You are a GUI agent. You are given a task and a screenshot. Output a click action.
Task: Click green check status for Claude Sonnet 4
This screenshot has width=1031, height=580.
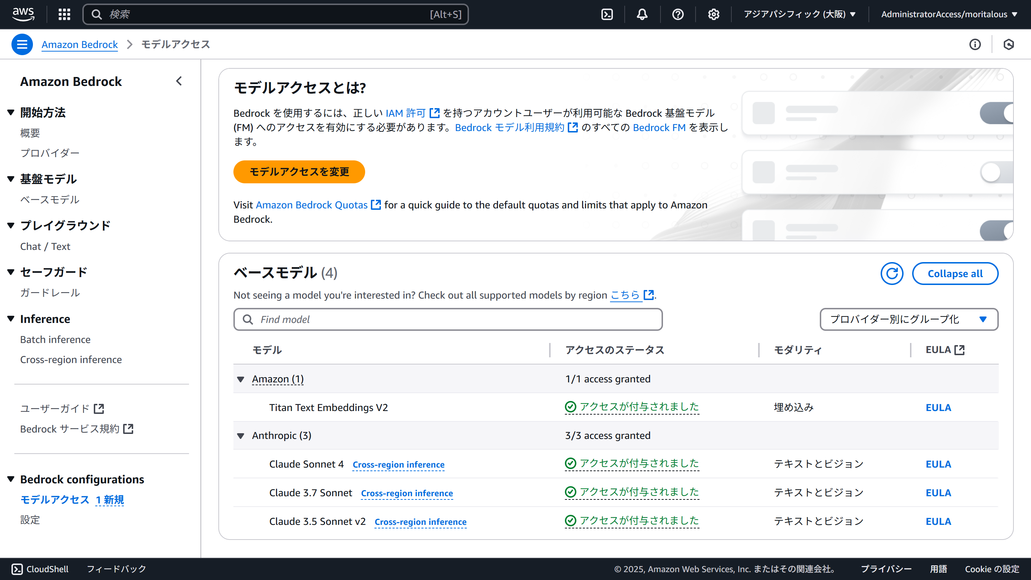coord(632,464)
